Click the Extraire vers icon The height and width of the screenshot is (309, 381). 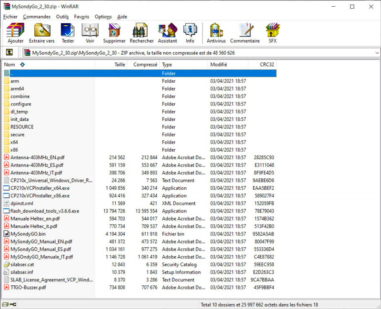click(x=42, y=30)
